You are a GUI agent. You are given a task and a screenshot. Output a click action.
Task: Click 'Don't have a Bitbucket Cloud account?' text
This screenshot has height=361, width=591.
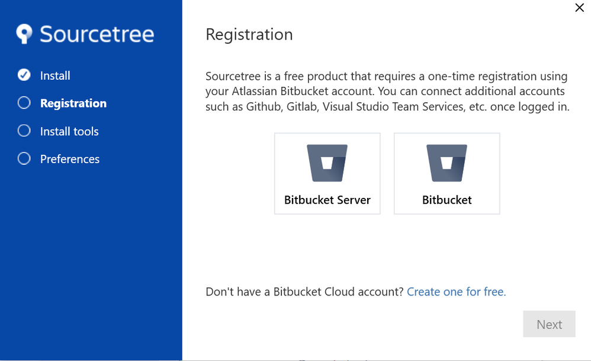(304, 292)
